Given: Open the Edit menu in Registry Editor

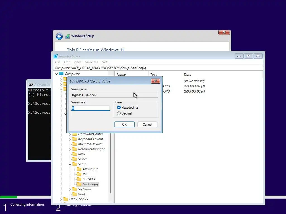Looking at the screenshot, I should pyautogui.click(x=67, y=62).
